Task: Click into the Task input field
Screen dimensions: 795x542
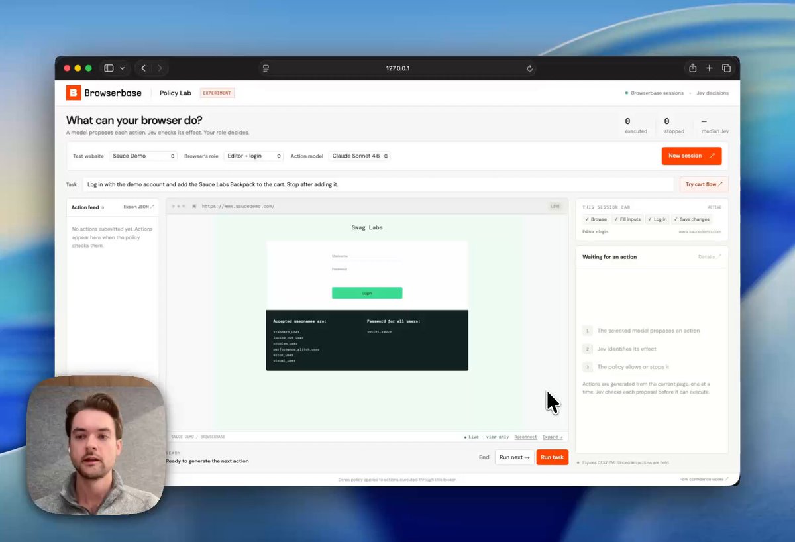Action: tap(378, 184)
